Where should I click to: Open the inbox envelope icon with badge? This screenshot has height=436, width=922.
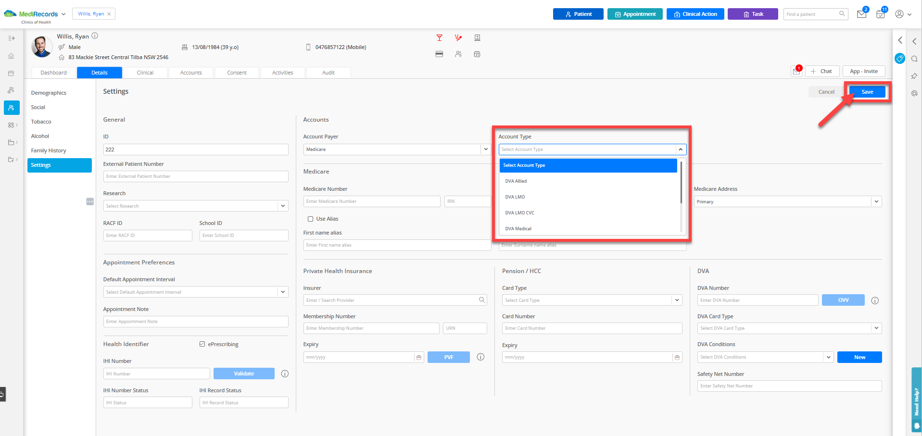click(861, 14)
